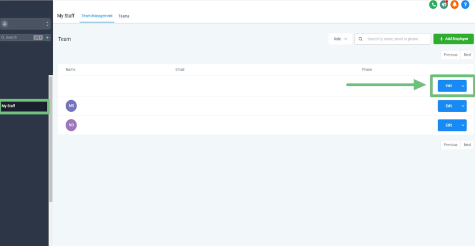
Task: Focus the search by name, email or phone field
Action: 393,39
